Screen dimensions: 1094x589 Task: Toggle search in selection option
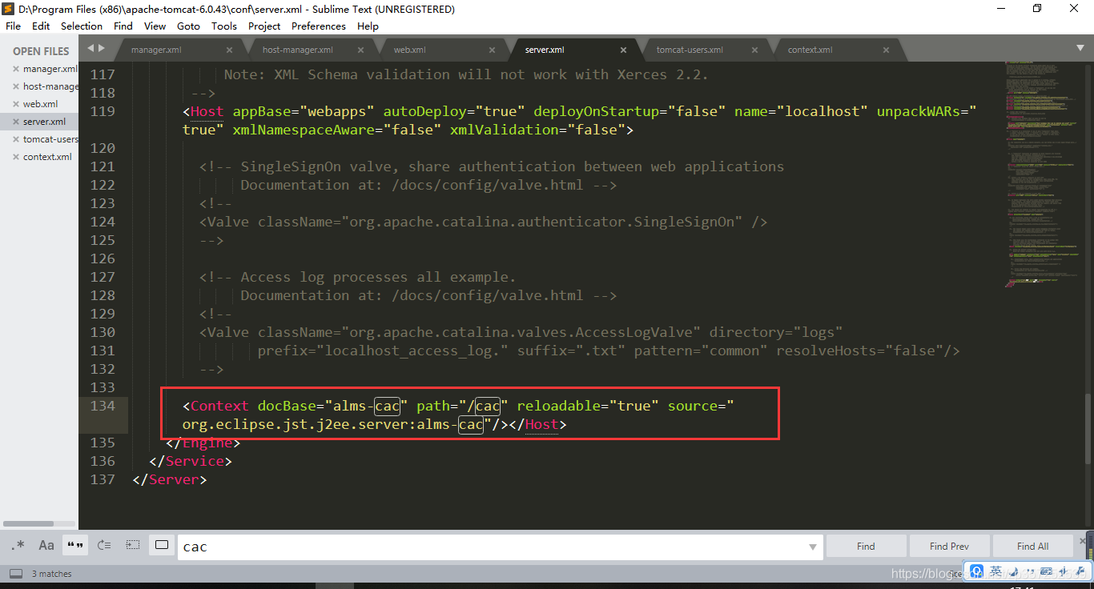132,545
